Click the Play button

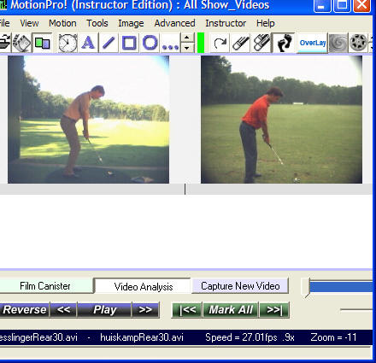click(104, 310)
